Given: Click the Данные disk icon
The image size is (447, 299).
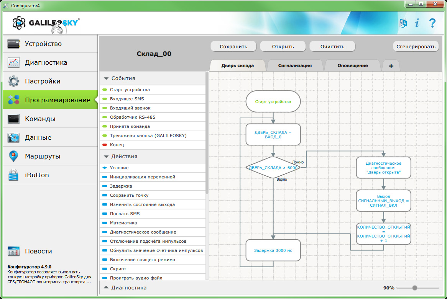Looking at the screenshot, I should tap(13, 137).
